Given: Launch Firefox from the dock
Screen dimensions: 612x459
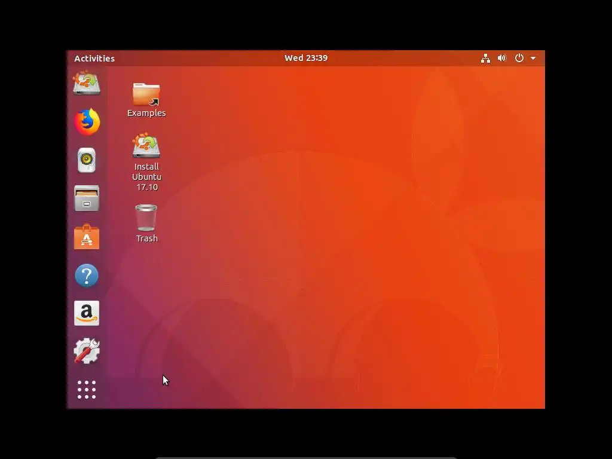Looking at the screenshot, I should tap(87, 121).
